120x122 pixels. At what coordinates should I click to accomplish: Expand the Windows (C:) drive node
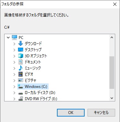coord(14,87)
